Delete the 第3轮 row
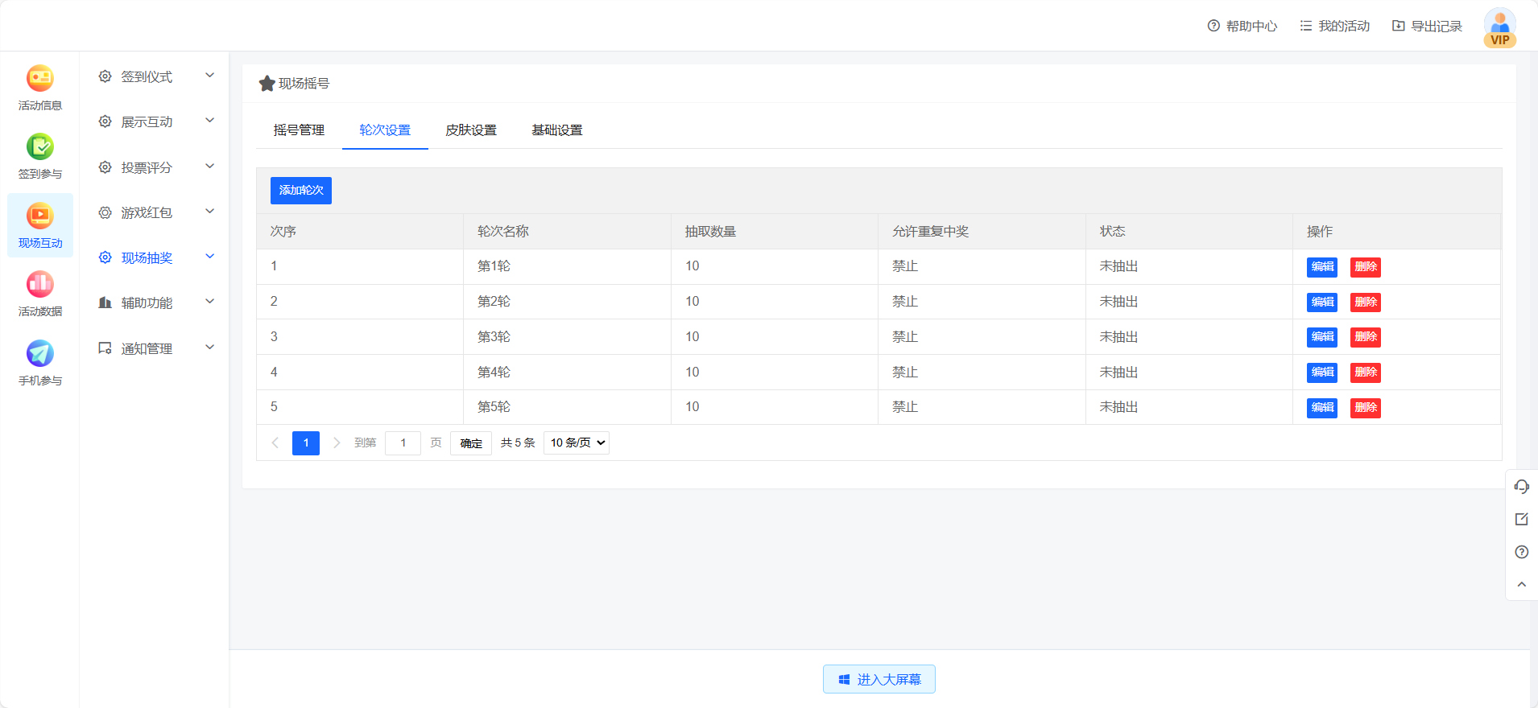 point(1365,337)
